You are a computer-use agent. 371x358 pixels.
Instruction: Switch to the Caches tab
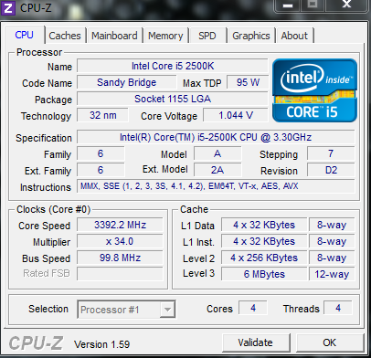pos(65,36)
